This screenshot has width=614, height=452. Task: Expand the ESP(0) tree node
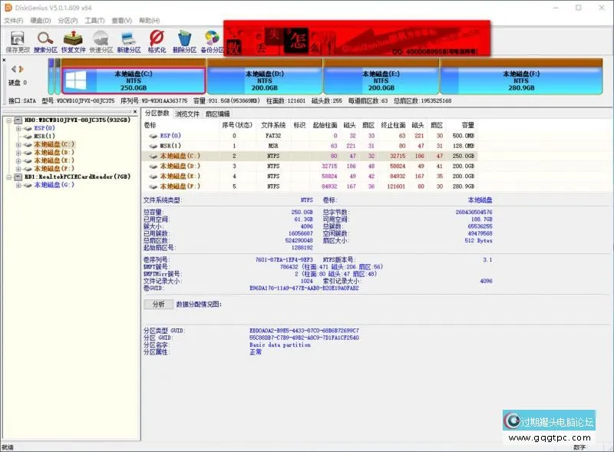point(18,128)
